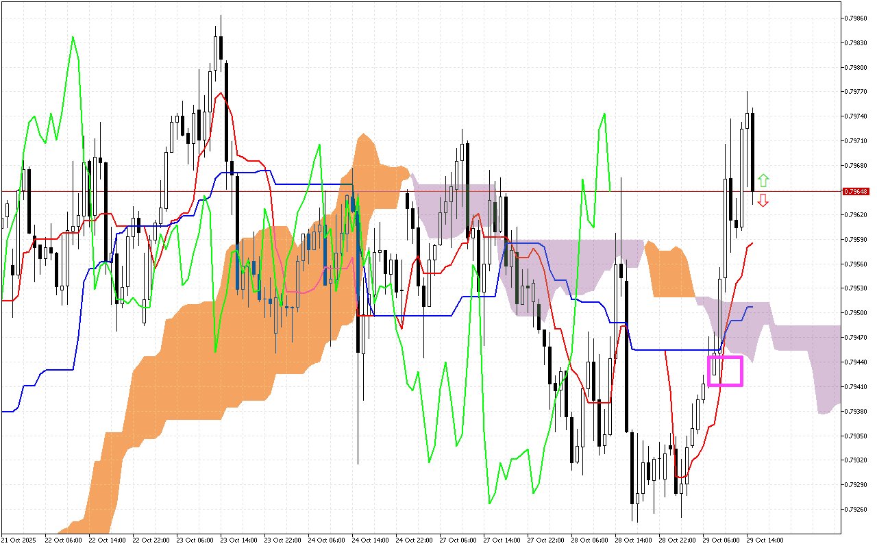Click the green line's highest peak on 22 Oct

73,38
